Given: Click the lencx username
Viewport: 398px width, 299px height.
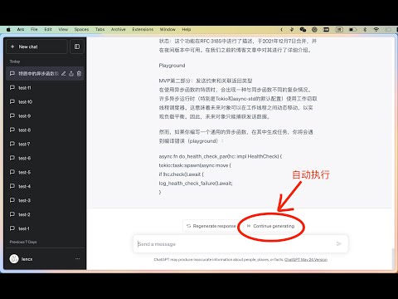Looking at the screenshot, I should (x=27, y=259).
